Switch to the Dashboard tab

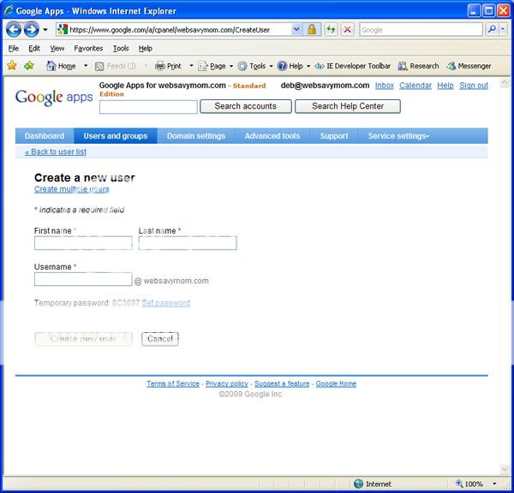click(x=45, y=136)
